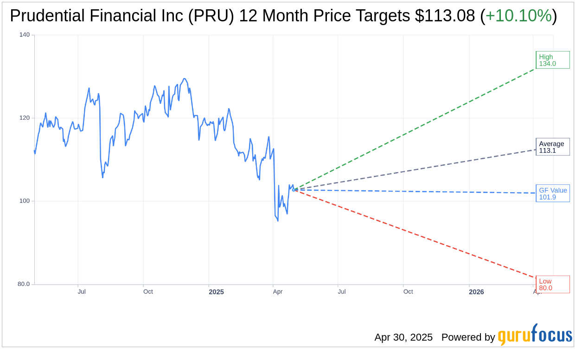Screen dimensions: 576x349
Task: Click the first Jul x-axis tick label
Action: (x=82, y=291)
